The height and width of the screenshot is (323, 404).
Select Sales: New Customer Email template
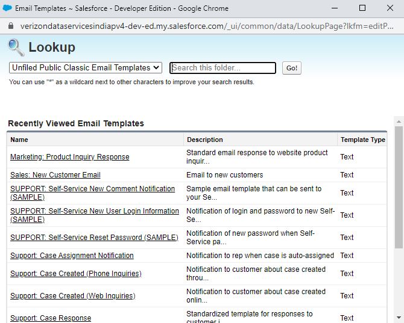[x=55, y=175]
